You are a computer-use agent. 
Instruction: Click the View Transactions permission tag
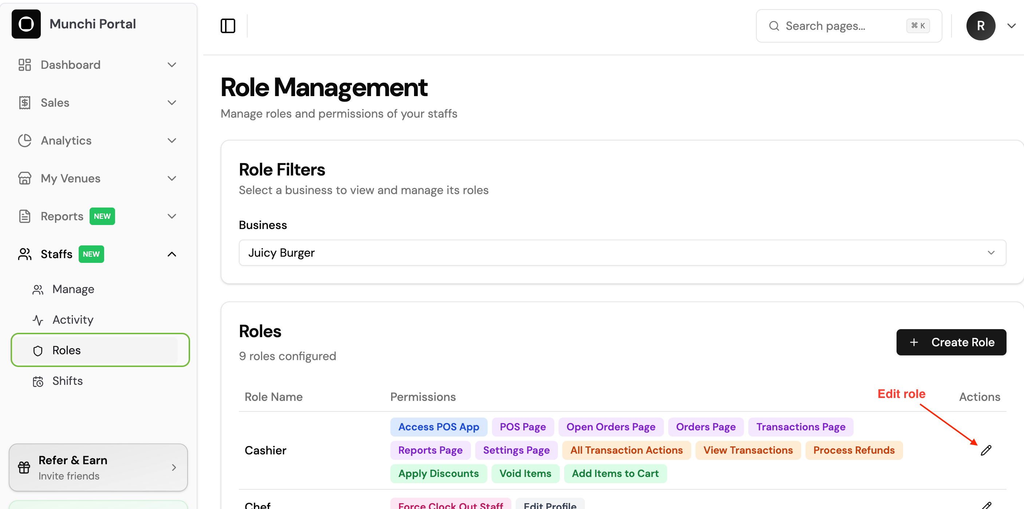tap(748, 450)
